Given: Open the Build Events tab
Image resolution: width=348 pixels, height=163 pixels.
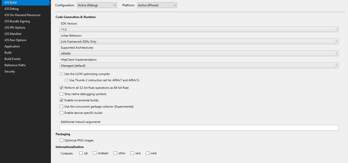Looking at the screenshot, I should (13, 59).
